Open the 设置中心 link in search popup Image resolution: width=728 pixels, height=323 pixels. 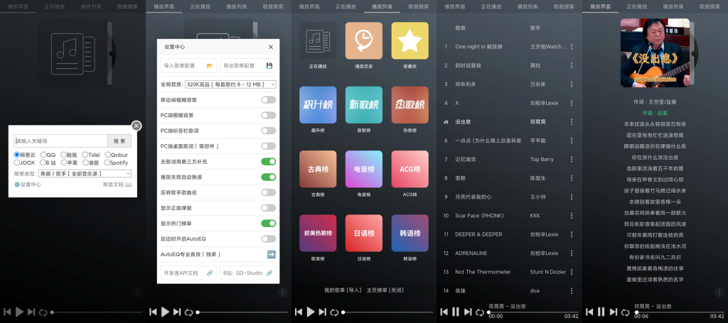tap(28, 185)
